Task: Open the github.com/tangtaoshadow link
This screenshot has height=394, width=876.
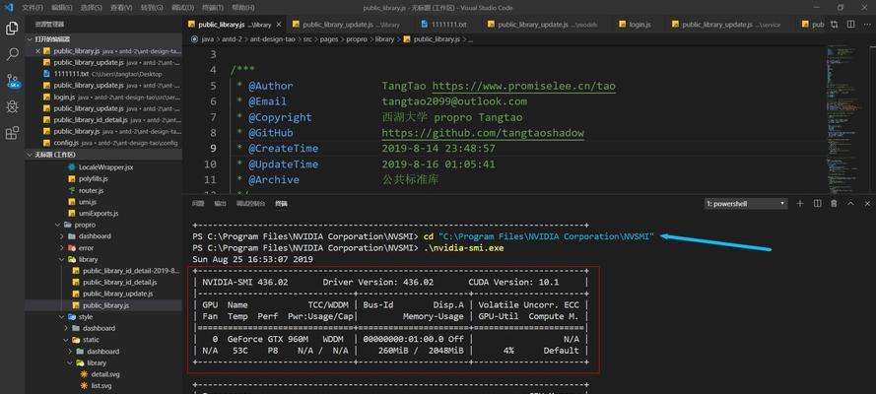Action: point(483,133)
